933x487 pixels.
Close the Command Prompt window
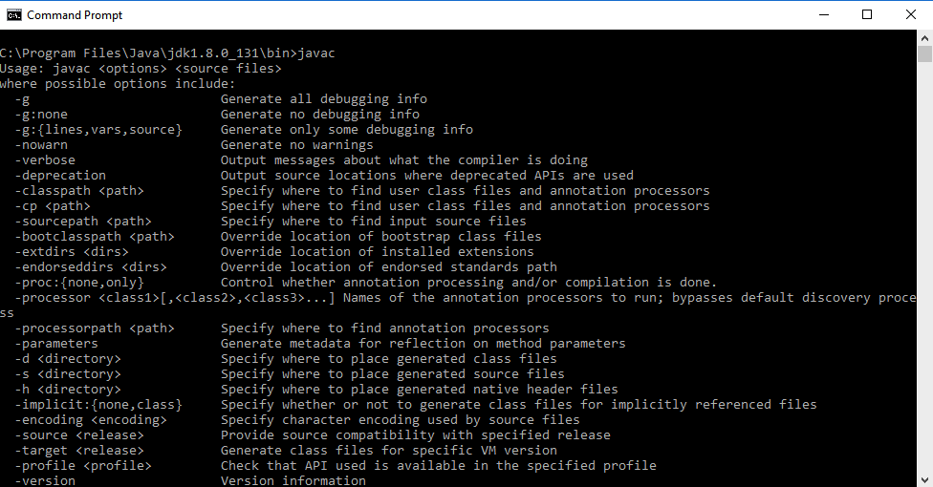[x=910, y=14]
